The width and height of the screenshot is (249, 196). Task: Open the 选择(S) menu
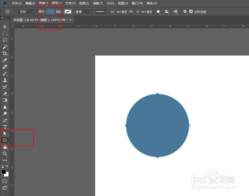pos(84,3)
